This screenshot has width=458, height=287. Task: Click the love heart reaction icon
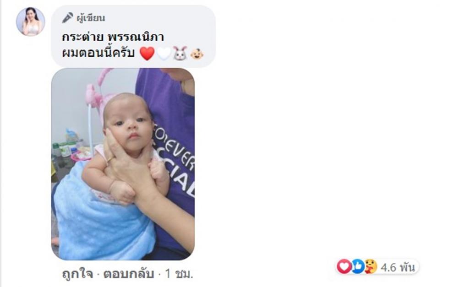344,266
